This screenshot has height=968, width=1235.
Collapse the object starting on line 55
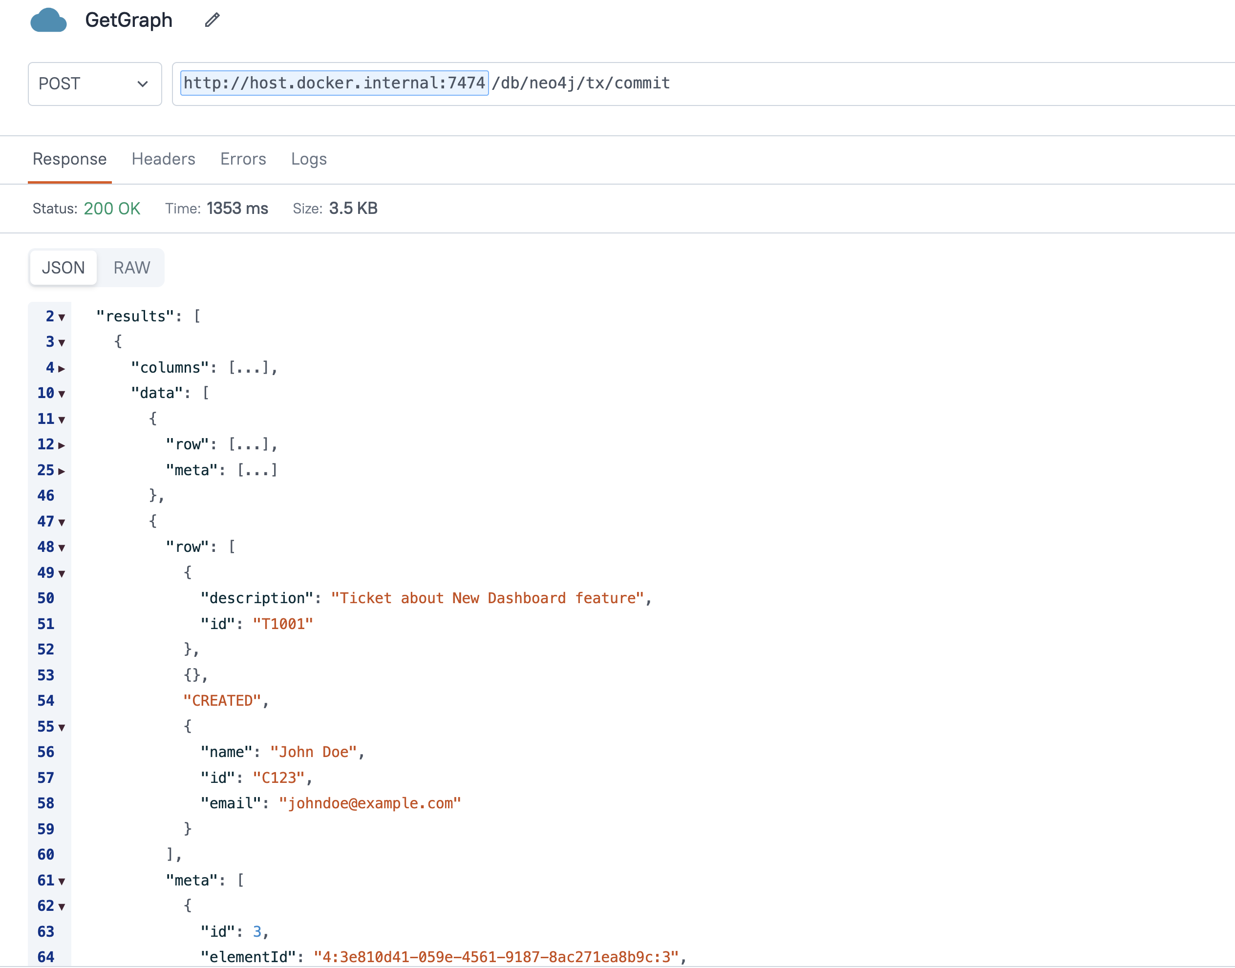point(62,728)
